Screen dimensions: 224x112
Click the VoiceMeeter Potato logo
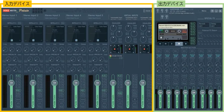click(16, 11)
